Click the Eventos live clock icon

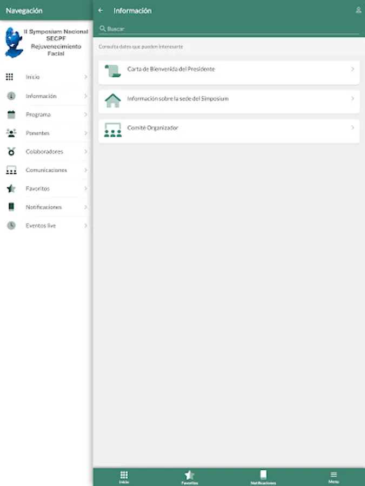[x=11, y=225]
